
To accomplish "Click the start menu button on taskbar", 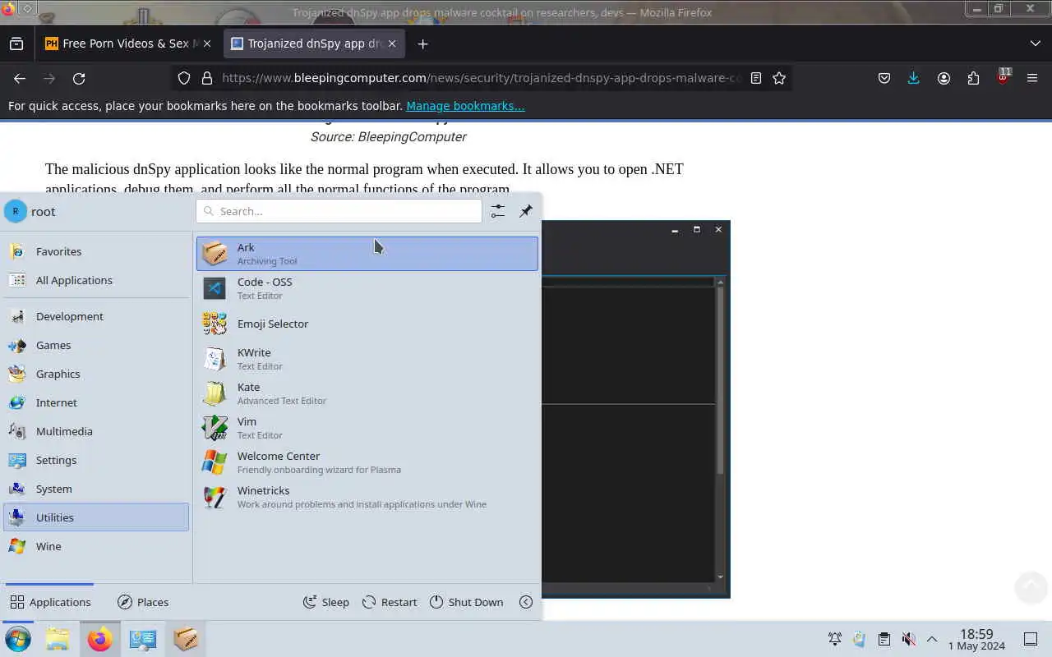I will point(17,639).
